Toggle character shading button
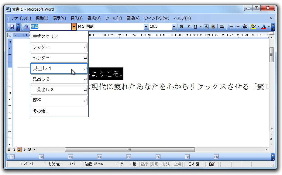282x175 pixels. point(213,27)
